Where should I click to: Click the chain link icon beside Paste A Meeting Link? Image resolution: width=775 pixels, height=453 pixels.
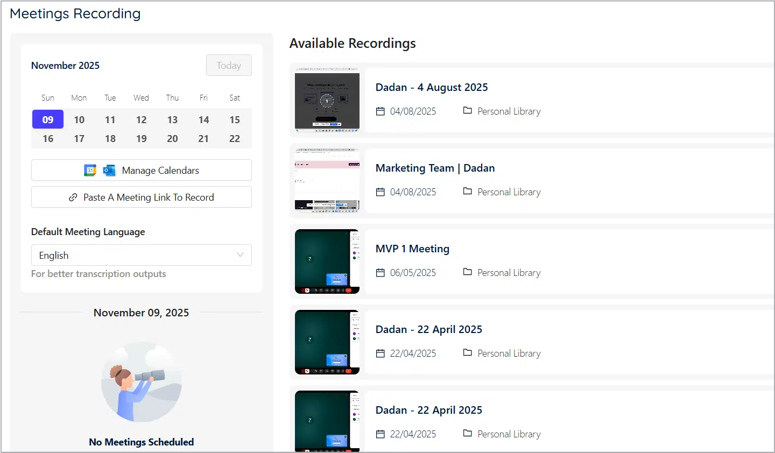(x=74, y=197)
